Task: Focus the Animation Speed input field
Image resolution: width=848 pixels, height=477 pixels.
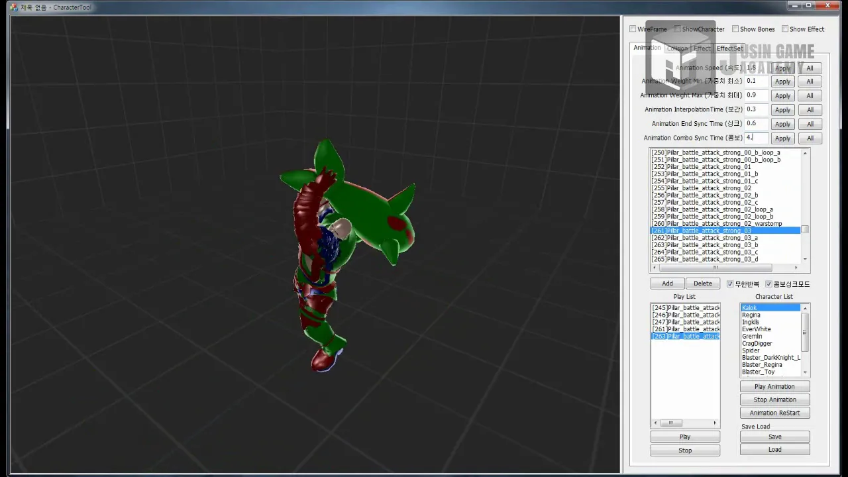Action: pyautogui.click(x=757, y=68)
